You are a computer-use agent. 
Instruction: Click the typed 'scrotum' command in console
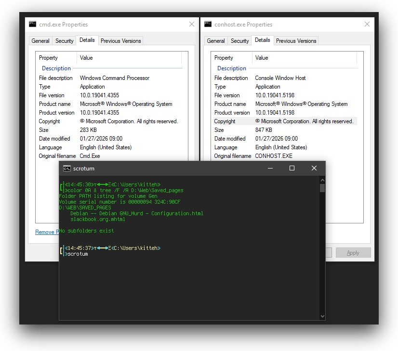(x=78, y=254)
